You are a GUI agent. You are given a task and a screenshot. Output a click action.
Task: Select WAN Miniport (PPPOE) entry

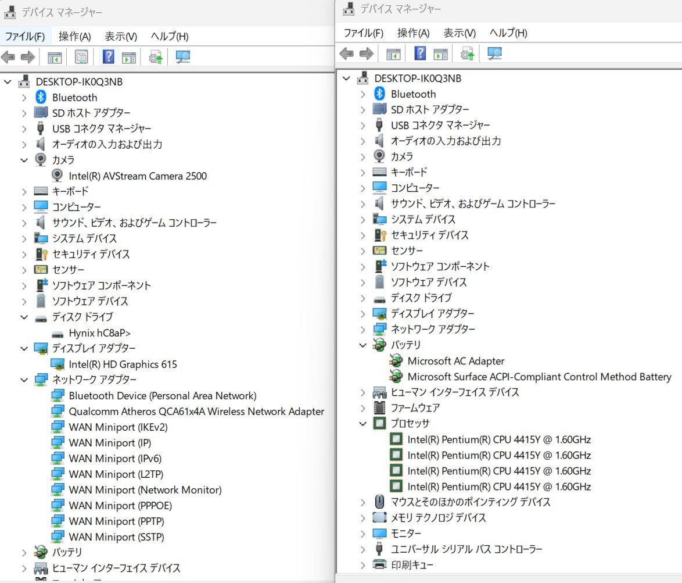120,505
